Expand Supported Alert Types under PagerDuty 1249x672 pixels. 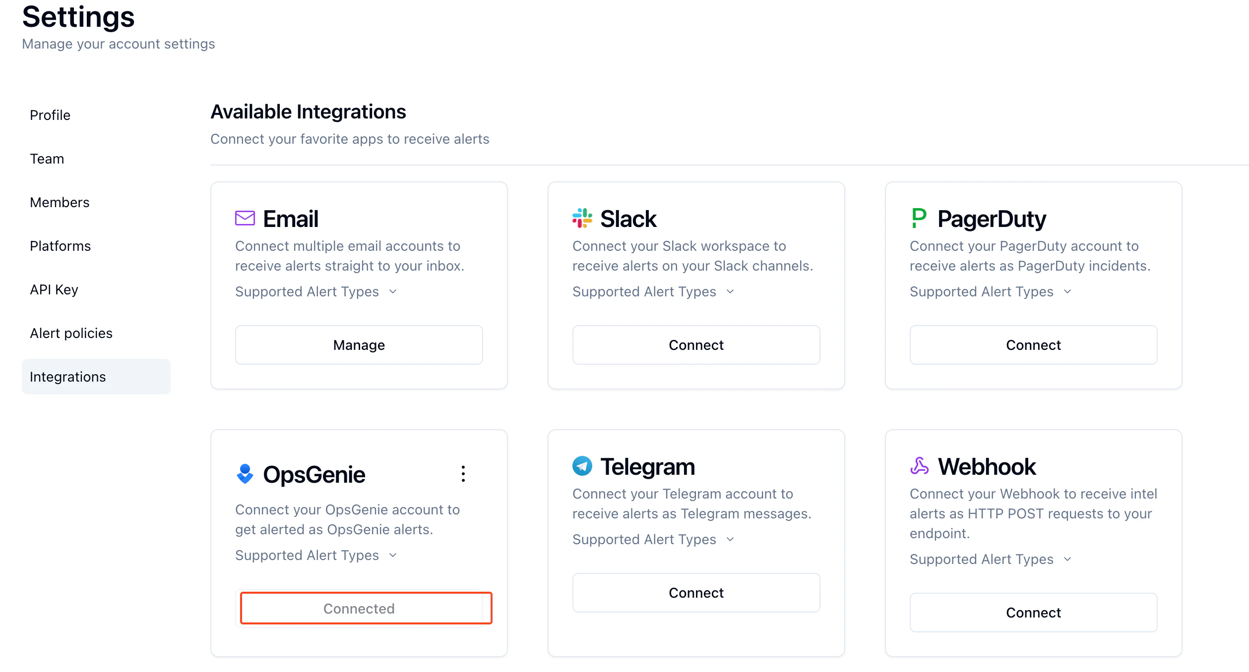(991, 291)
